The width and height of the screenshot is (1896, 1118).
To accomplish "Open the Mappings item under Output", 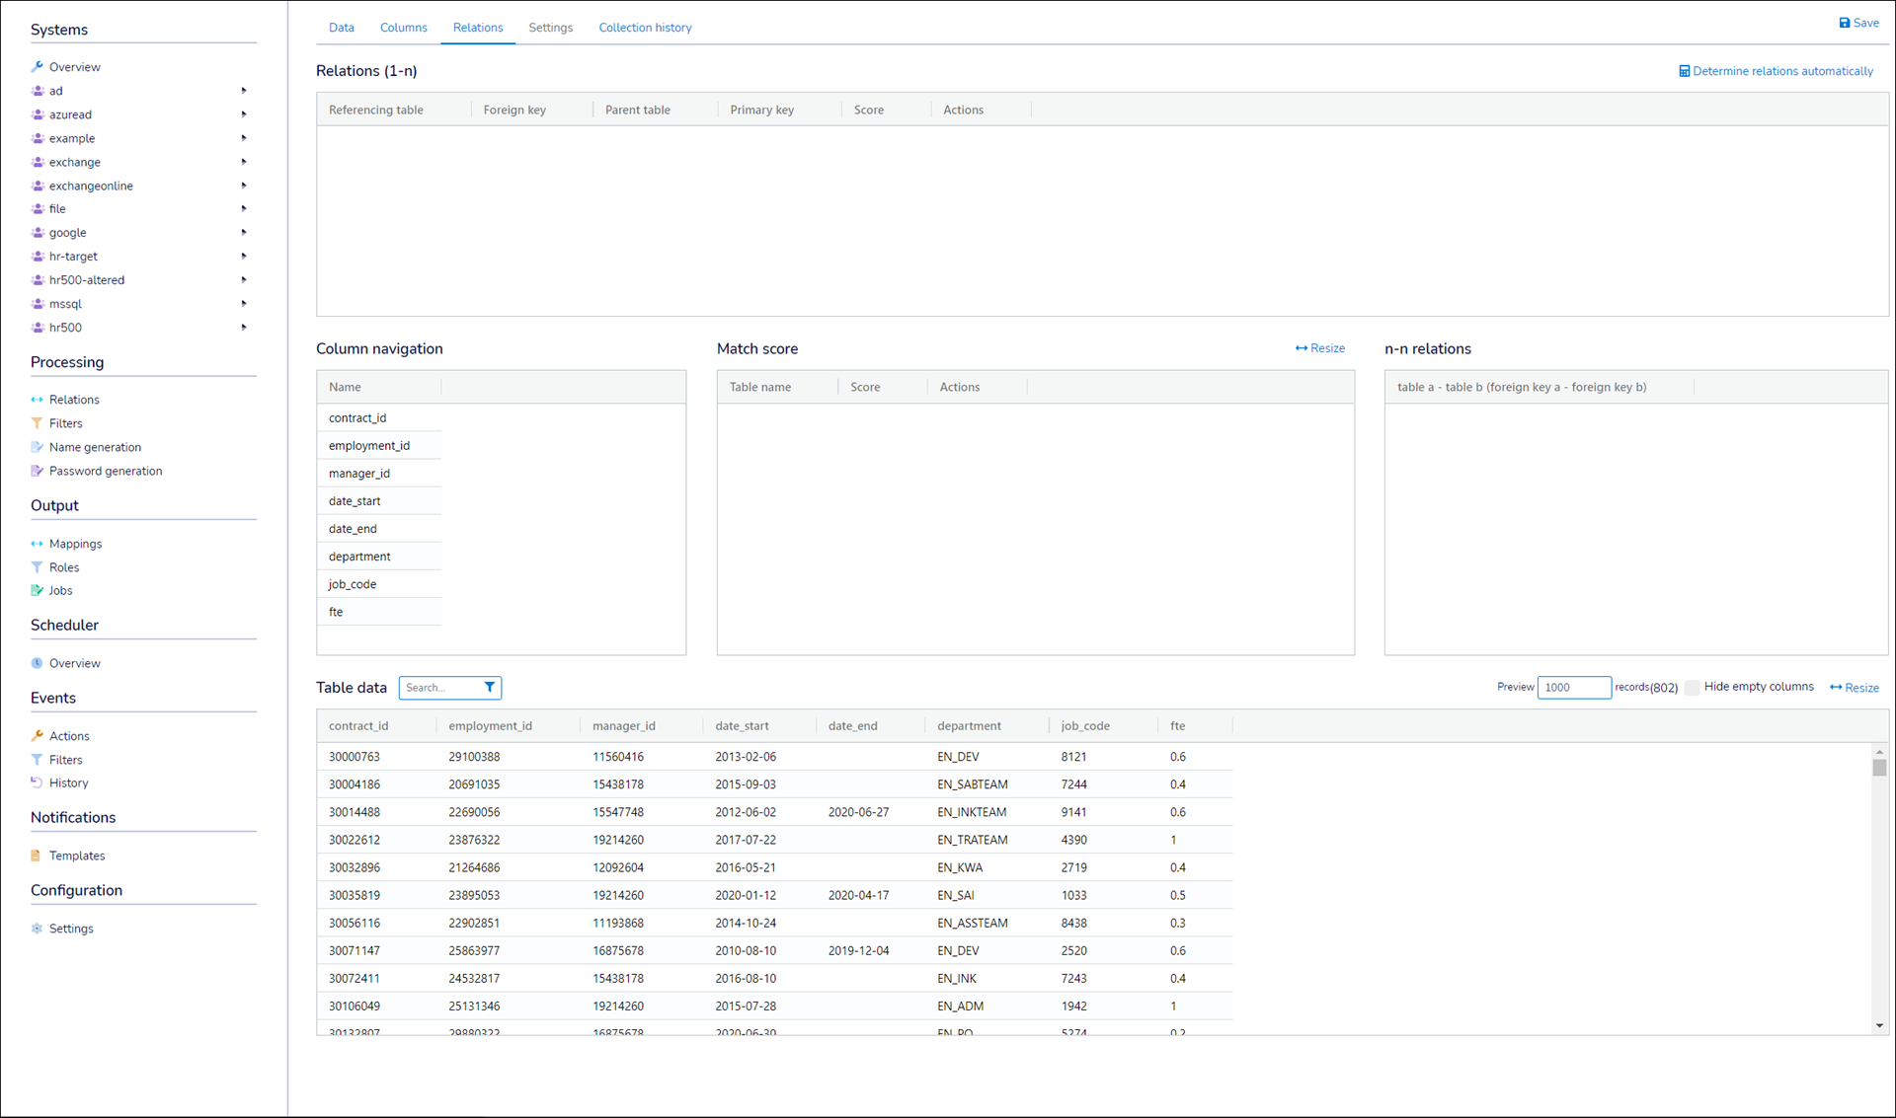I will coord(75,544).
